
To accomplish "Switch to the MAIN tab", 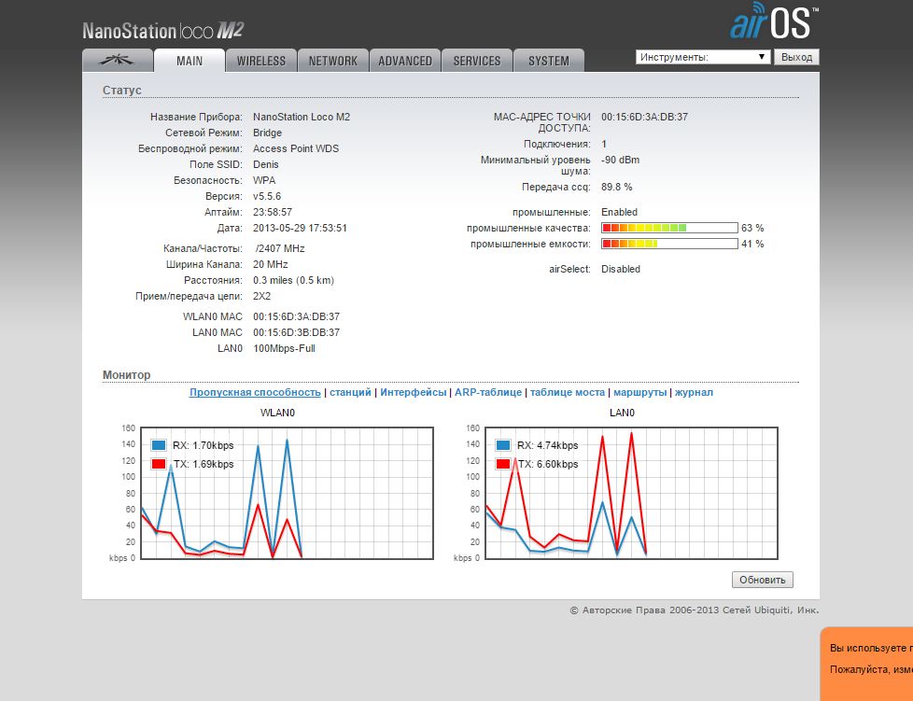I will click(x=190, y=61).
